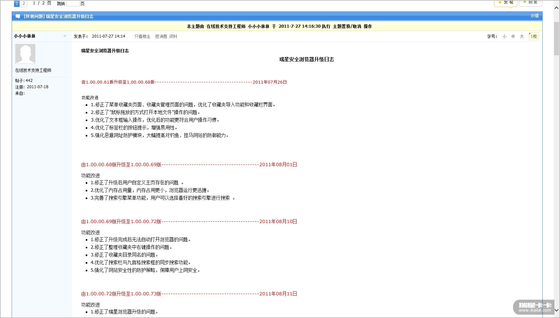The width and height of the screenshot is (560, 318).
Task: Click the 回复 reply button
Action: tap(531, 3)
